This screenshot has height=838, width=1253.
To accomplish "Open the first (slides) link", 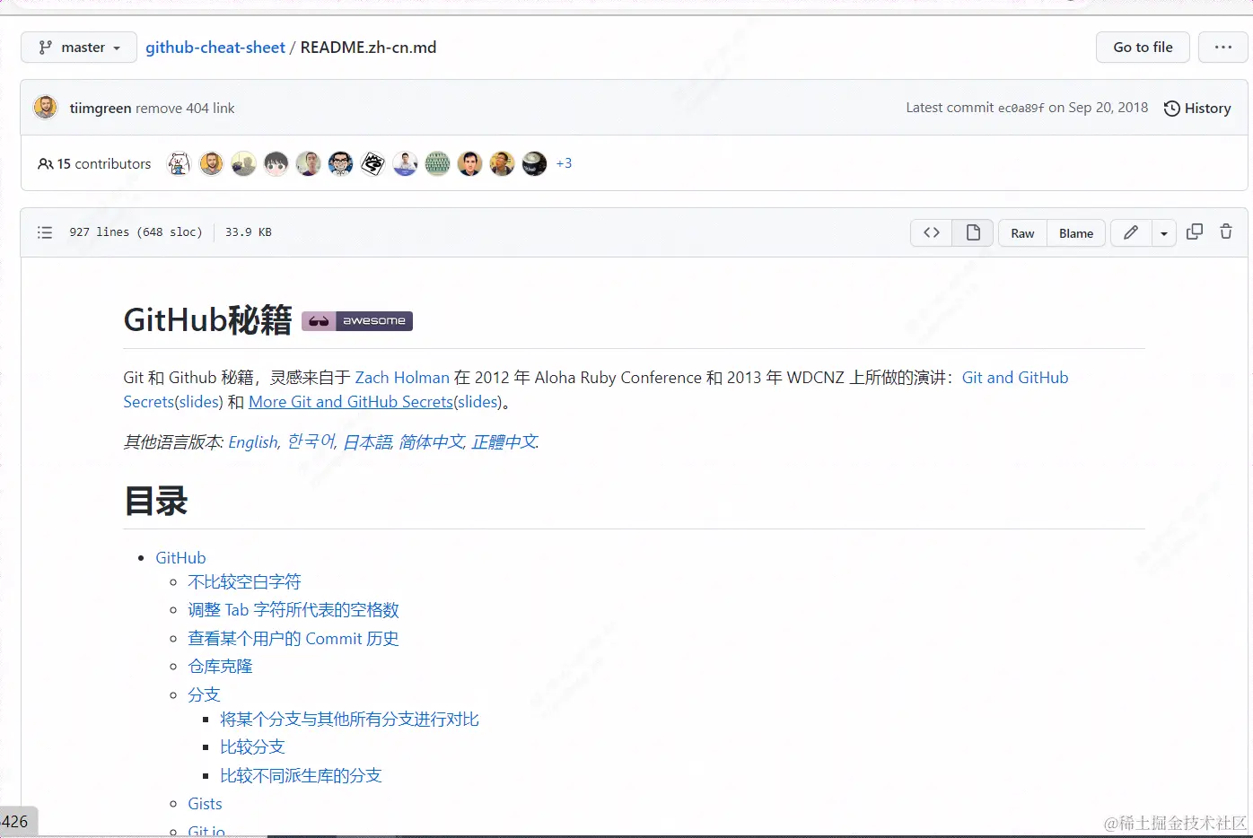I will 198,402.
